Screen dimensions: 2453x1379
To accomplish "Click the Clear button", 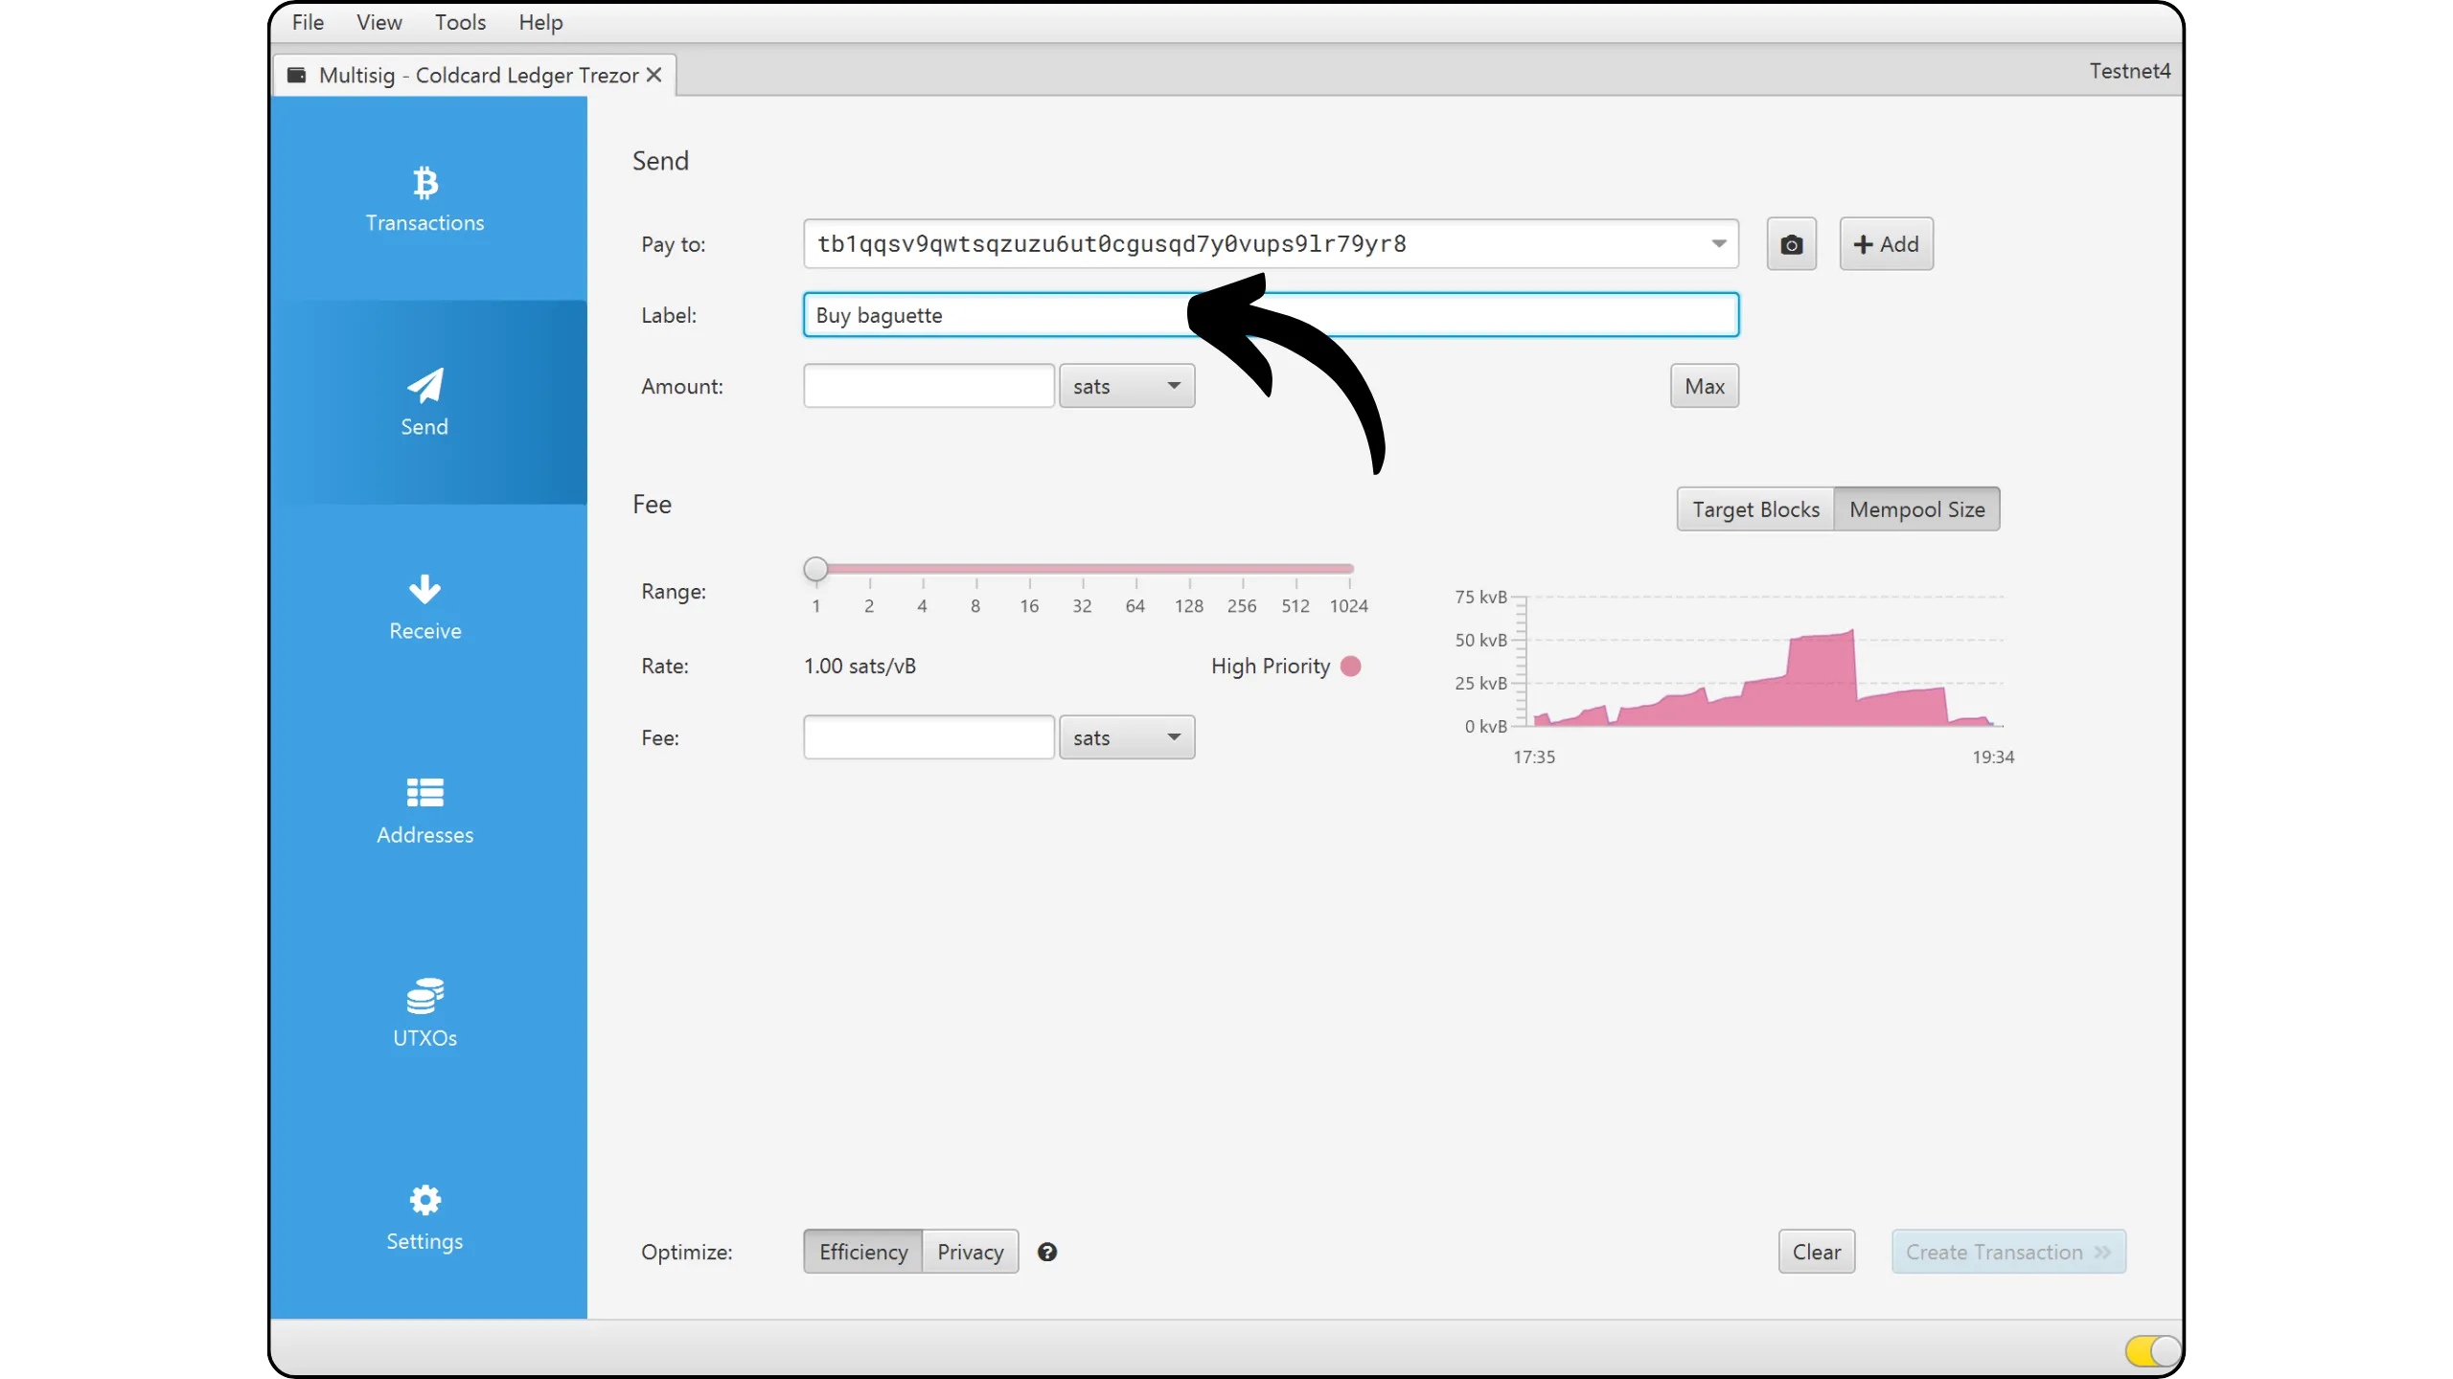I will [x=1816, y=1253].
